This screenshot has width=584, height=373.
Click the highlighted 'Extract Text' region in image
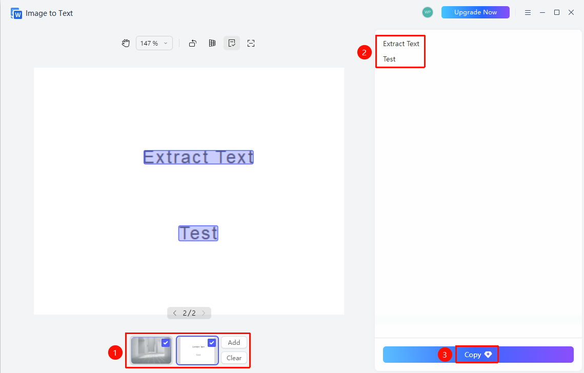(198, 157)
